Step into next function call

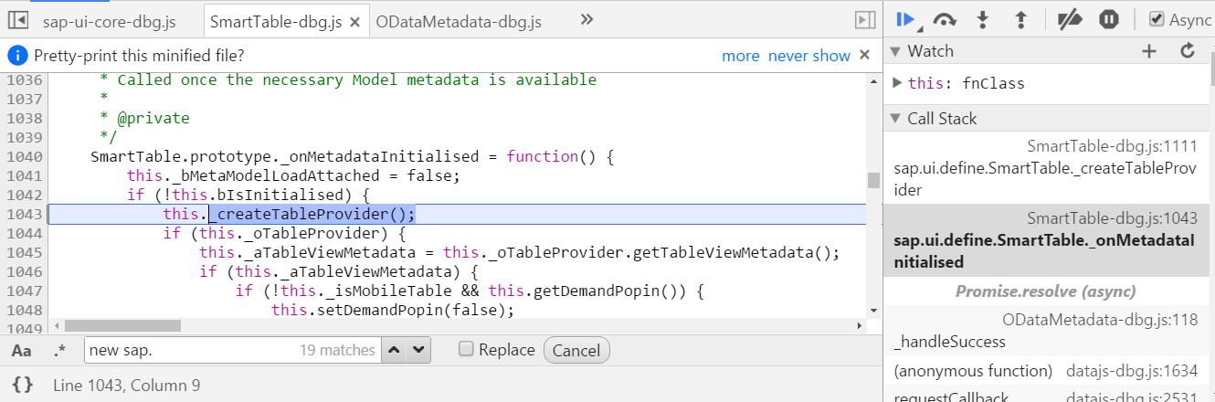pos(984,19)
